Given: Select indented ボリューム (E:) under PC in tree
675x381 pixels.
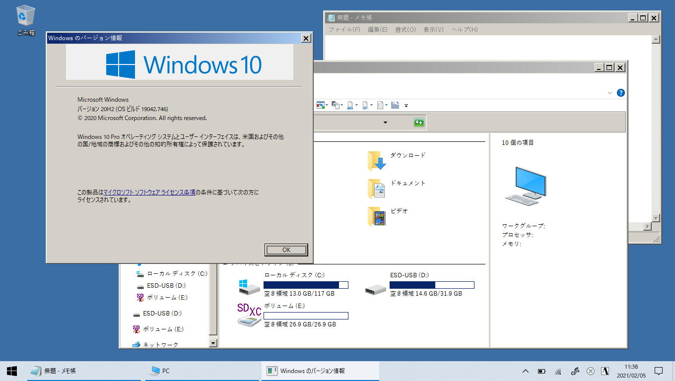Looking at the screenshot, I should [x=162, y=297].
